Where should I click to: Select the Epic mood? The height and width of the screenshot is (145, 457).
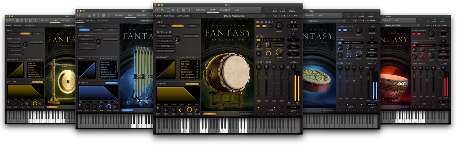coord(193,26)
